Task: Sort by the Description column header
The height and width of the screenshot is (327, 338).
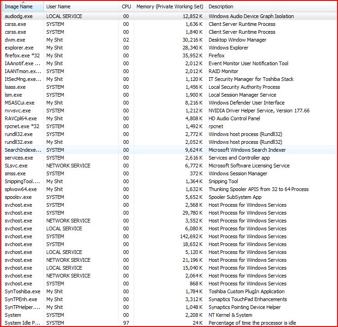Action: 271,6
